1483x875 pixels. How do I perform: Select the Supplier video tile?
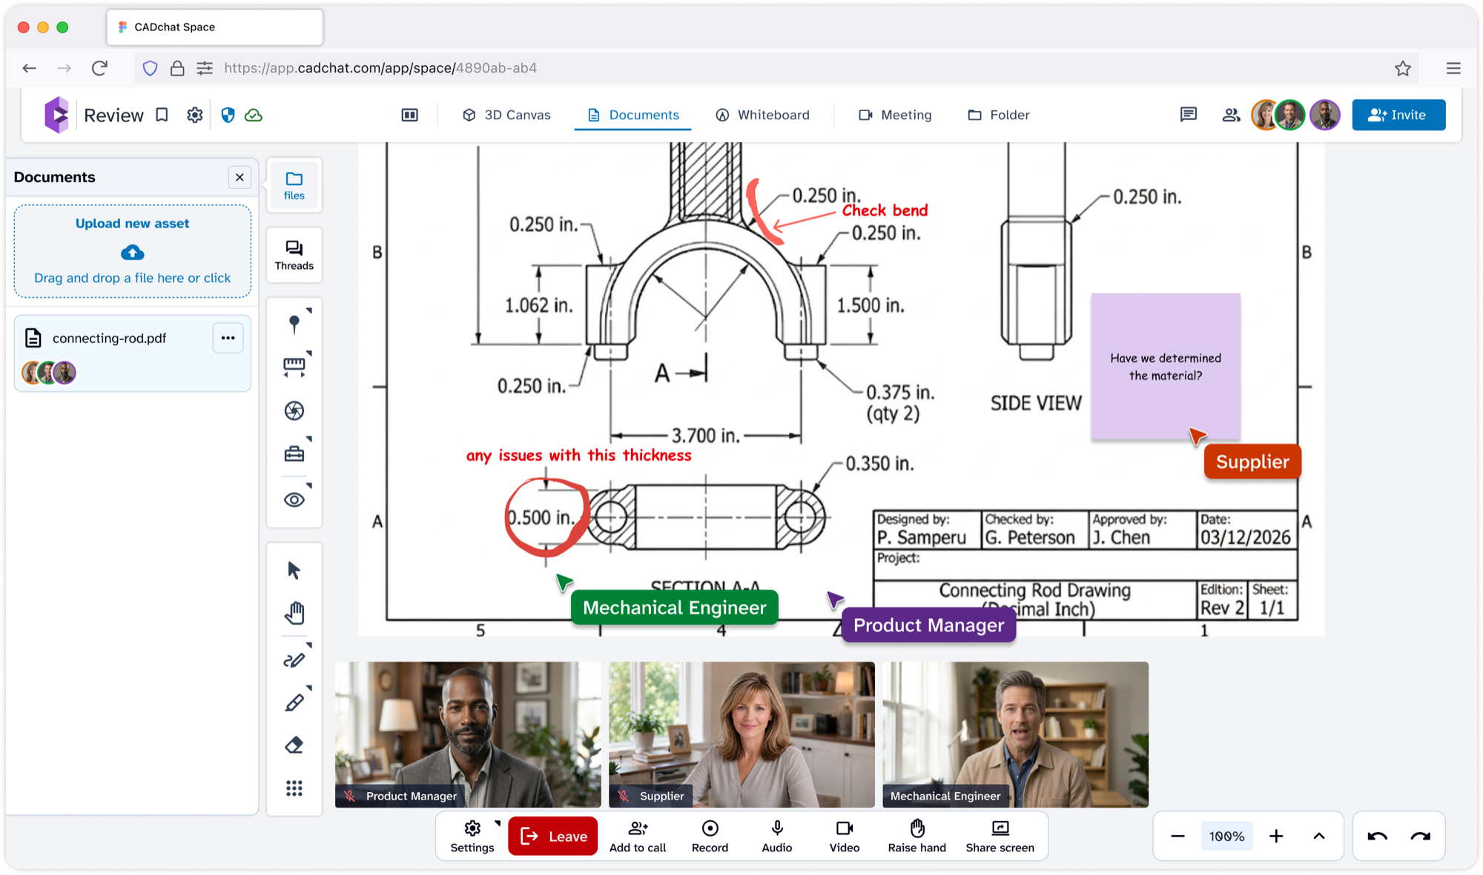pos(741,734)
